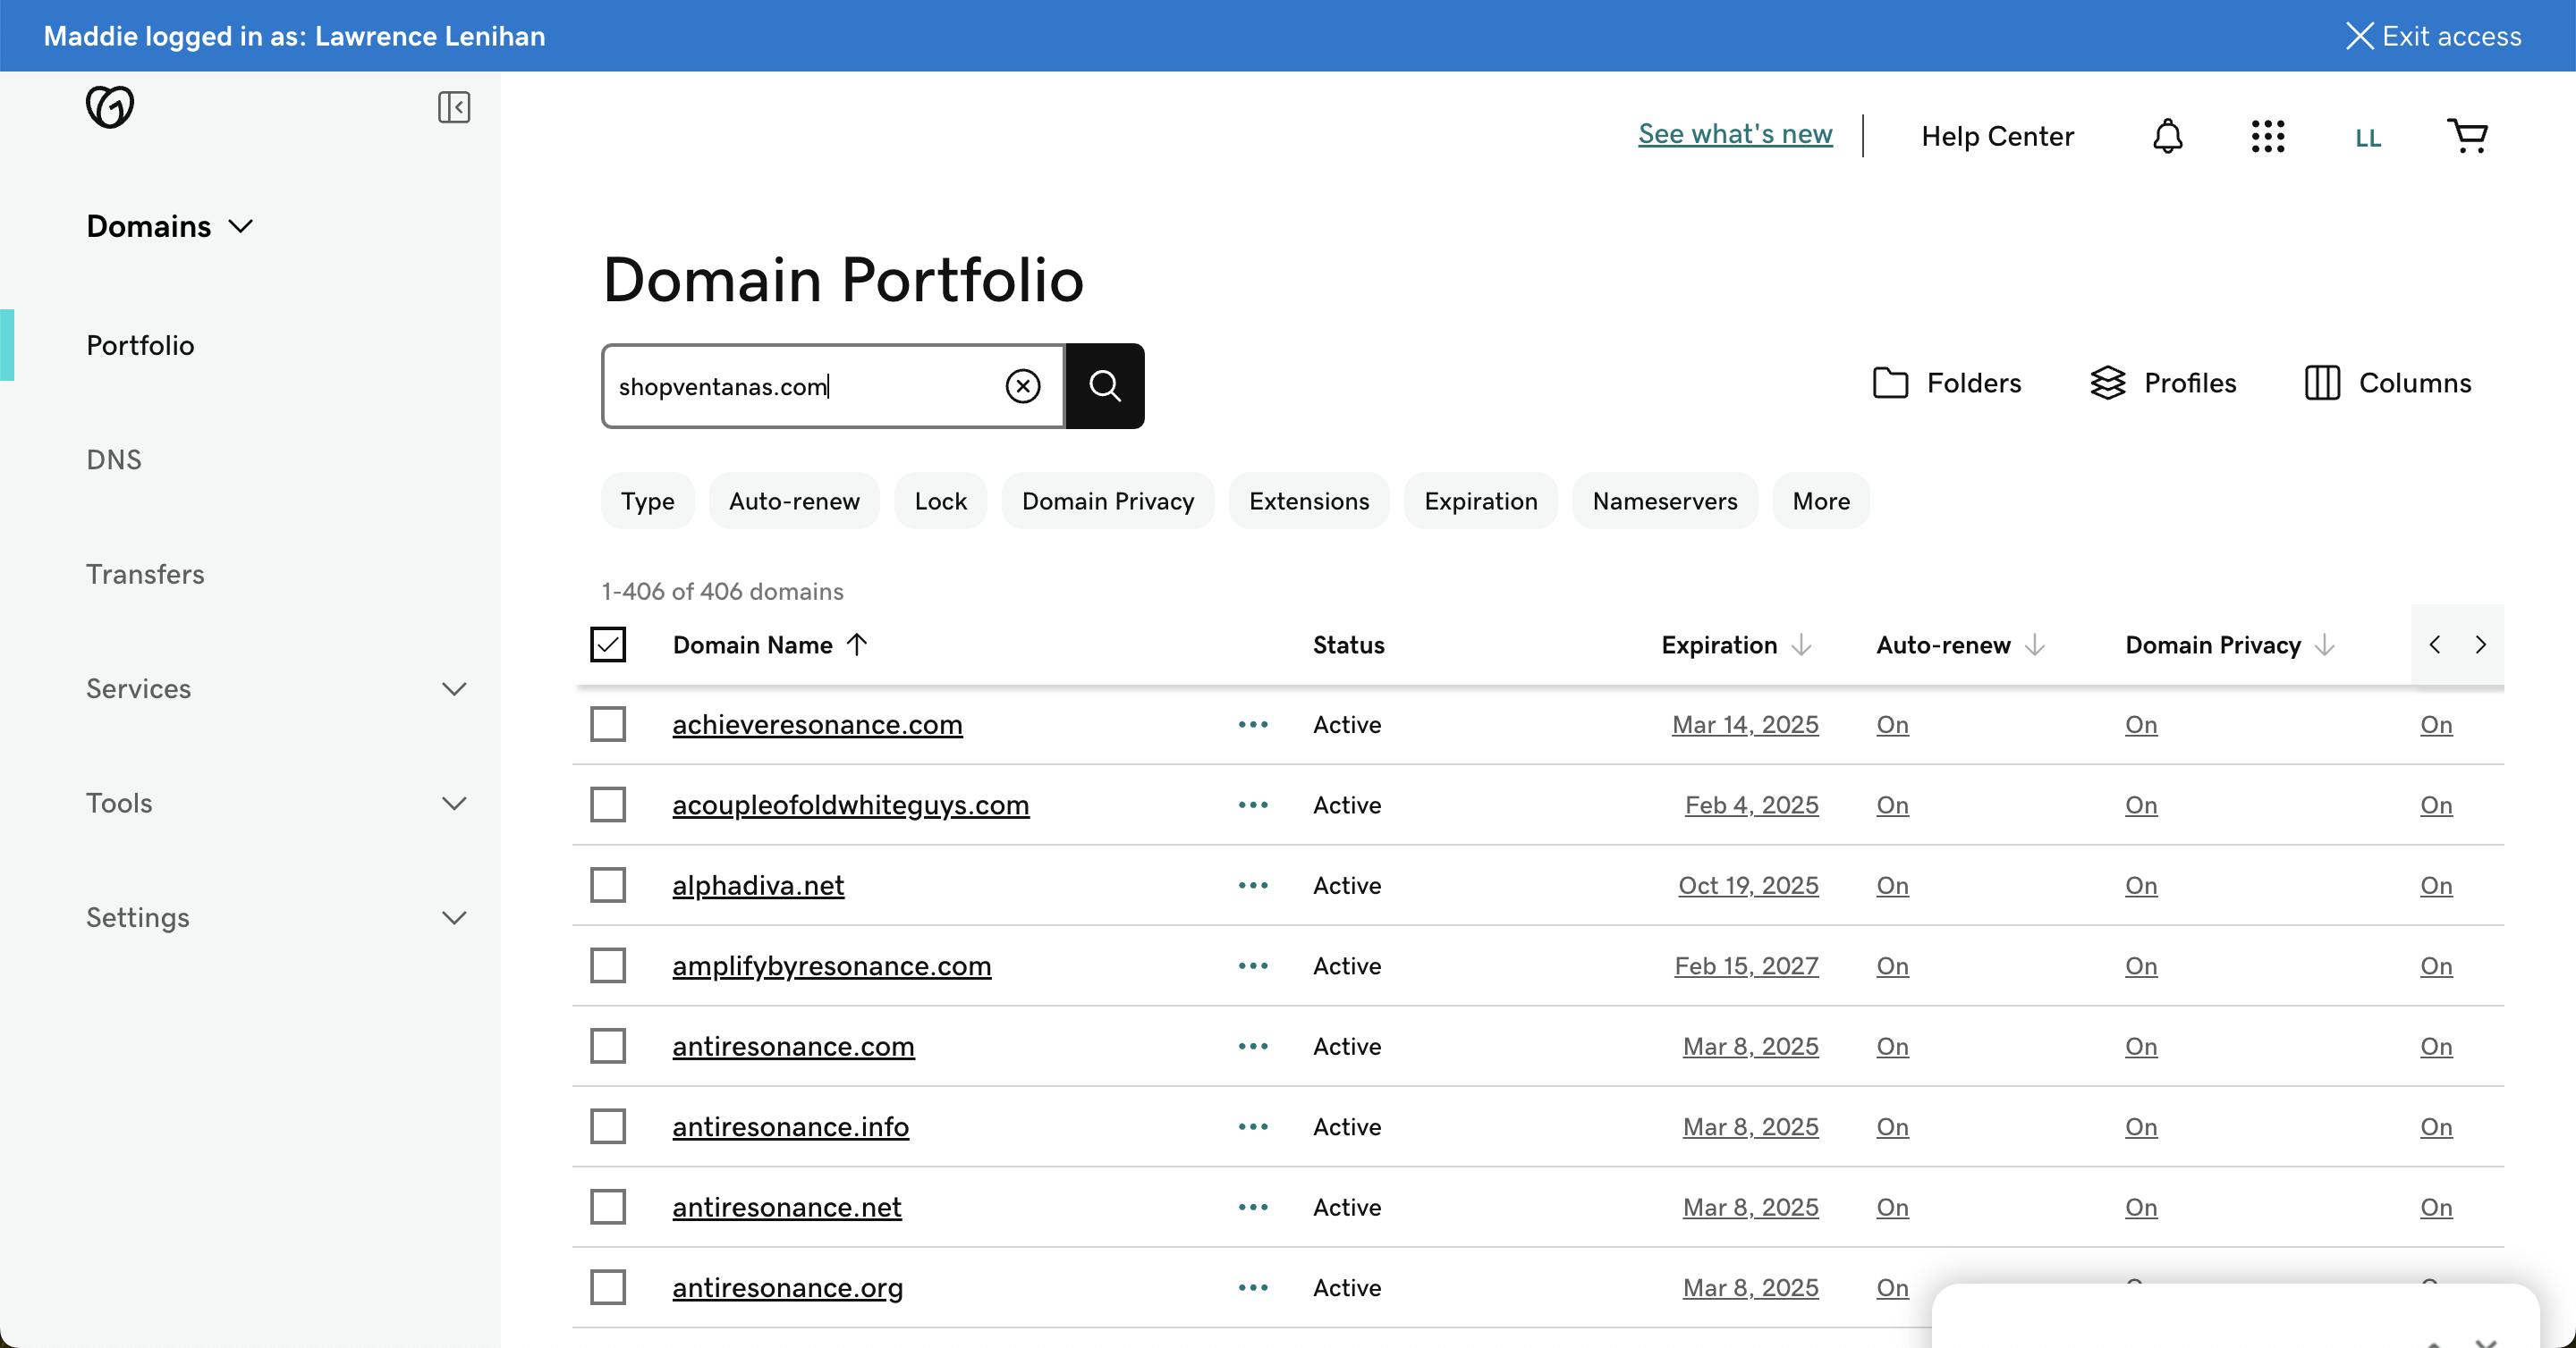Sort by Expiration arrow

1802,645
